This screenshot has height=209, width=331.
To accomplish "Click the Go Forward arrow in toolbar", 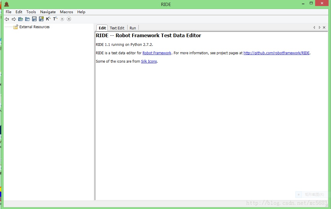I will [14, 19].
